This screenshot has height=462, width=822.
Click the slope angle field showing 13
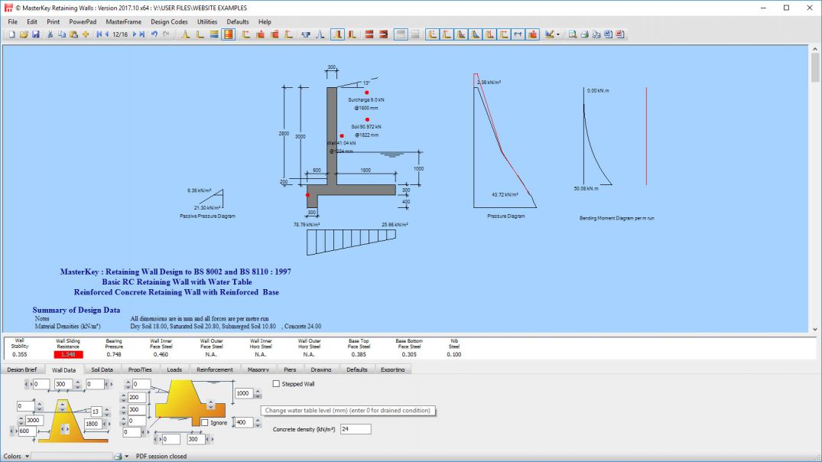click(x=96, y=412)
